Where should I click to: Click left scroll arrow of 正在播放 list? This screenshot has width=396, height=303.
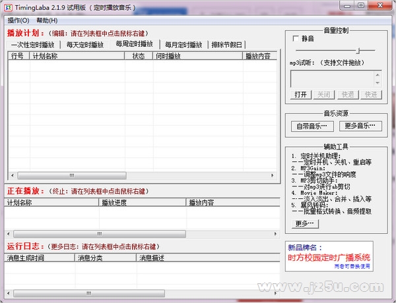9,234
